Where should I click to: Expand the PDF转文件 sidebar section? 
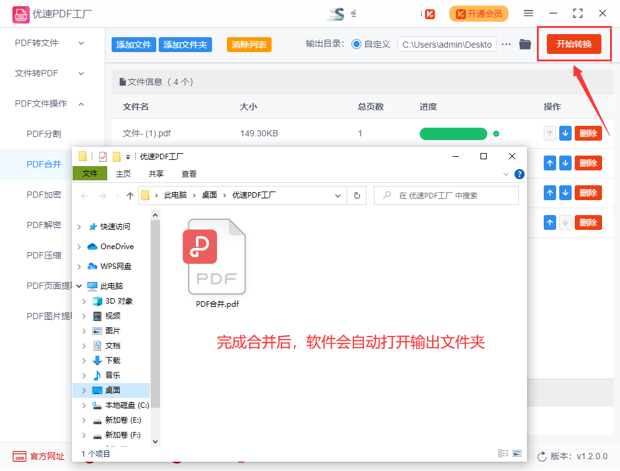81,43
